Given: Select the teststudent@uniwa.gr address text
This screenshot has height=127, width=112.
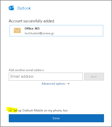Looking at the screenshot, I should 39,33.
